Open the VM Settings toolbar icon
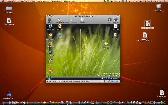This screenshot has height=105, width=168. [x=82, y=20]
